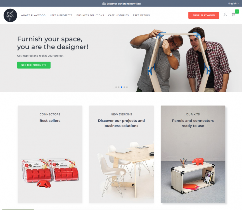Open the Connectors Best sellers card
Image resolution: width=242 pixels, height=210 pixels.
50,154
